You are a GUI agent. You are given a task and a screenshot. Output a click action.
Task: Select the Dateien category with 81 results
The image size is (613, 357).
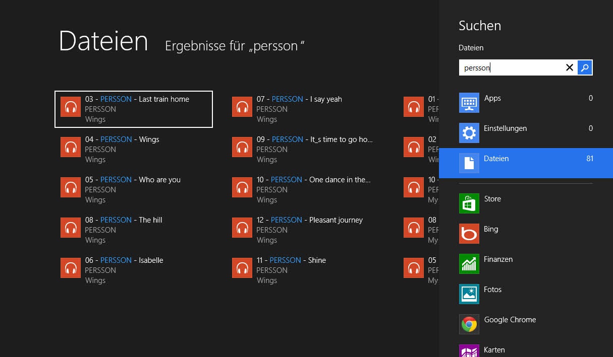click(525, 163)
